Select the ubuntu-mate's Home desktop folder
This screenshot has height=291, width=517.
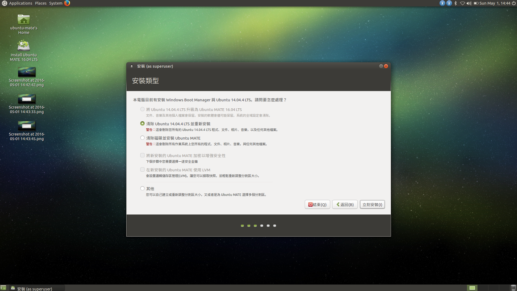coord(24,24)
